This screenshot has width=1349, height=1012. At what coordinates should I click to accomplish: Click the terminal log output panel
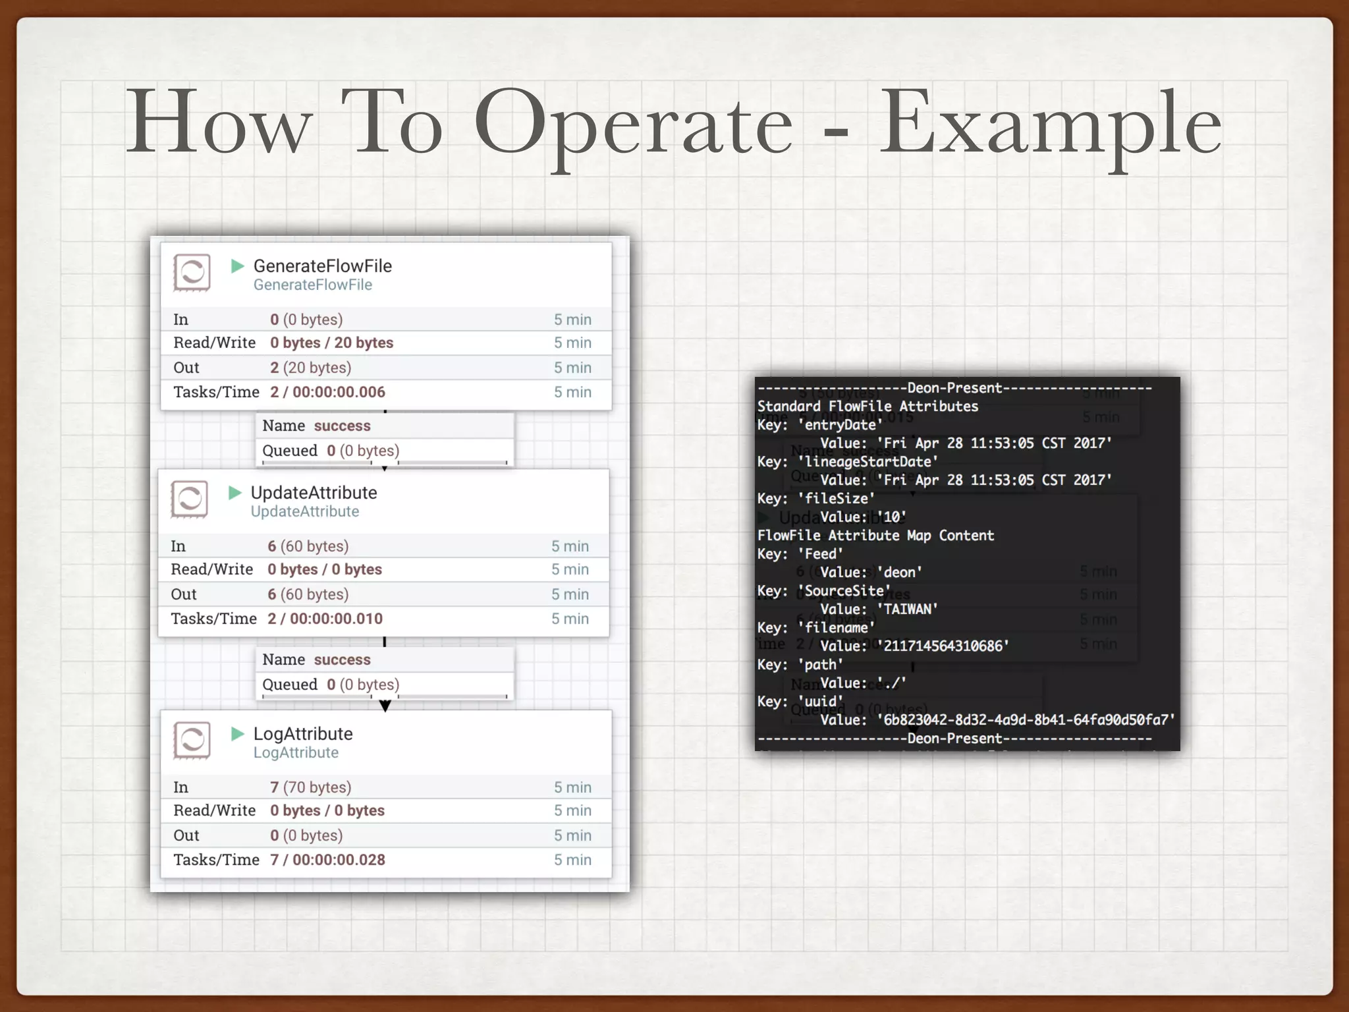click(967, 563)
